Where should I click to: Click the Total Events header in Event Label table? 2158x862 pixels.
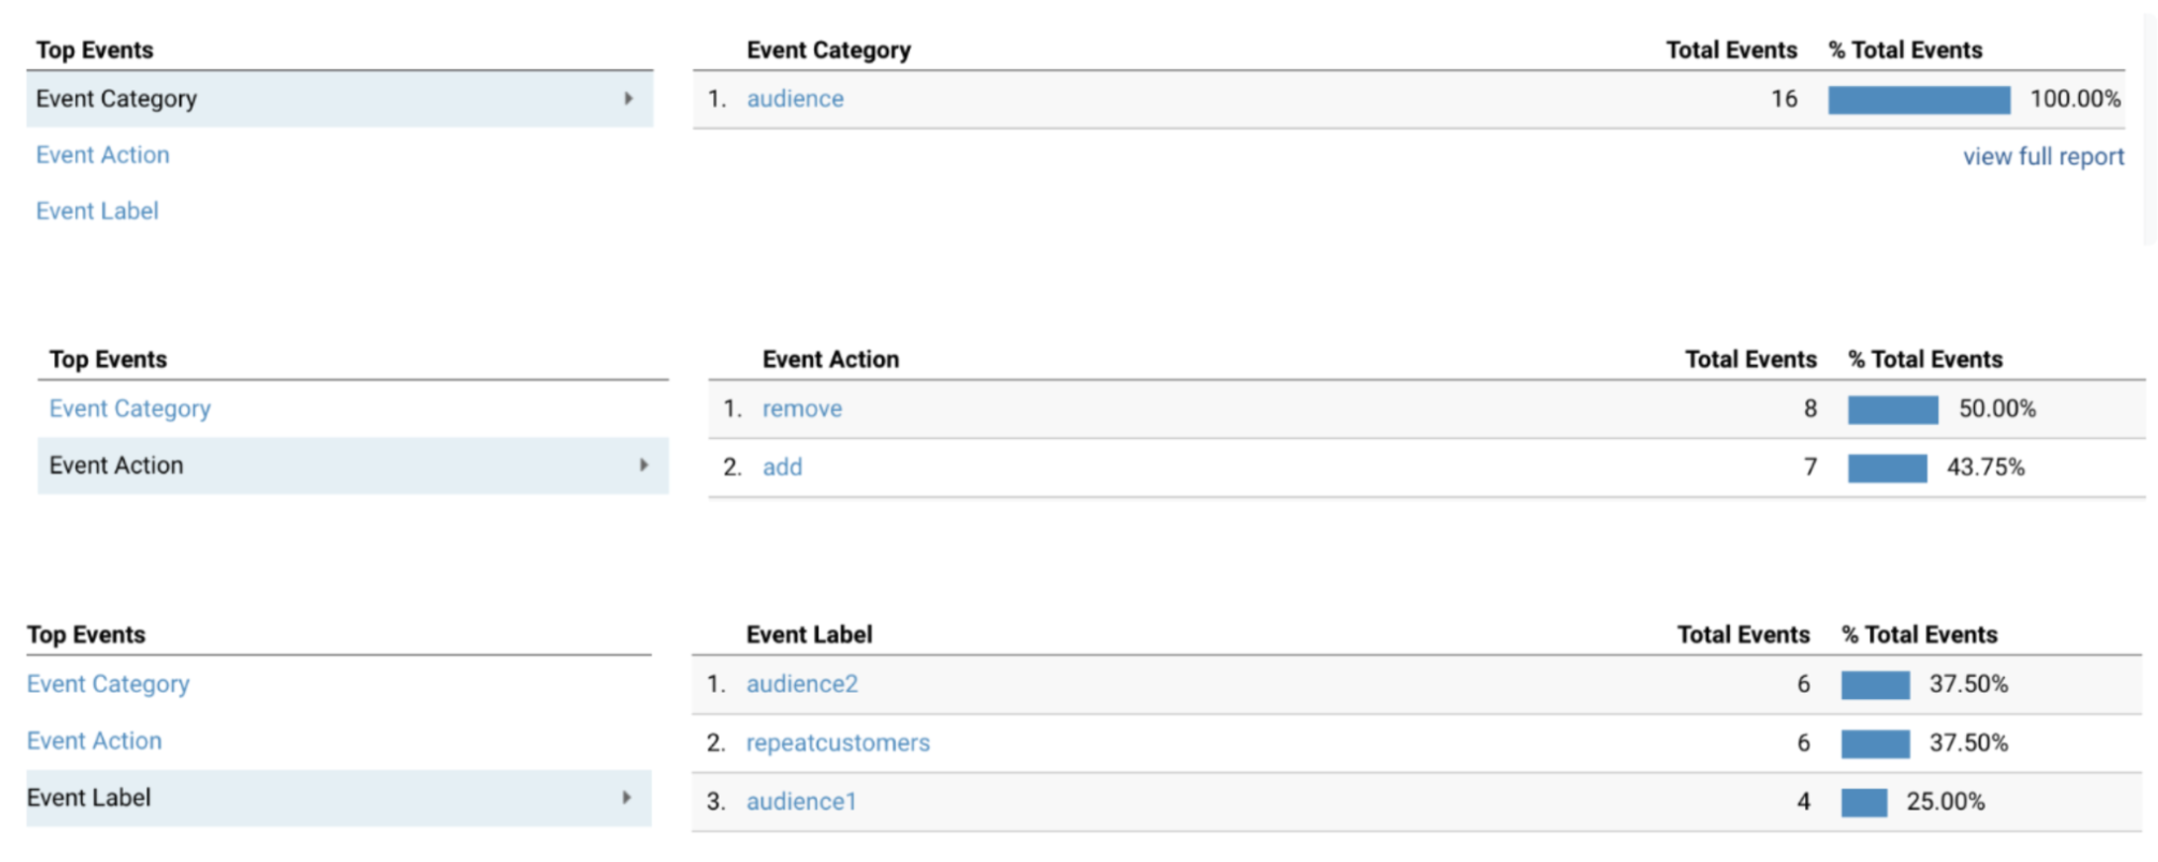pos(1743,635)
